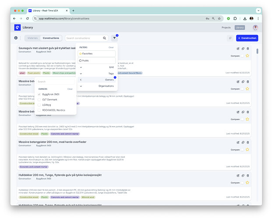Image resolution: width=272 pixels, height=219 pixels.
Task: Toggle the Public filter
Action: pyautogui.click(x=97, y=60)
